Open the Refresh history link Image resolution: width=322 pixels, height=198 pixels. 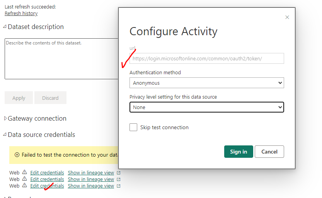click(x=21, y=14)
